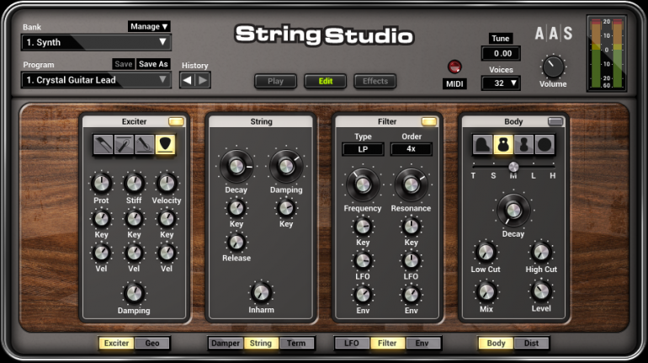Go forward in program History

click(203, 80)
